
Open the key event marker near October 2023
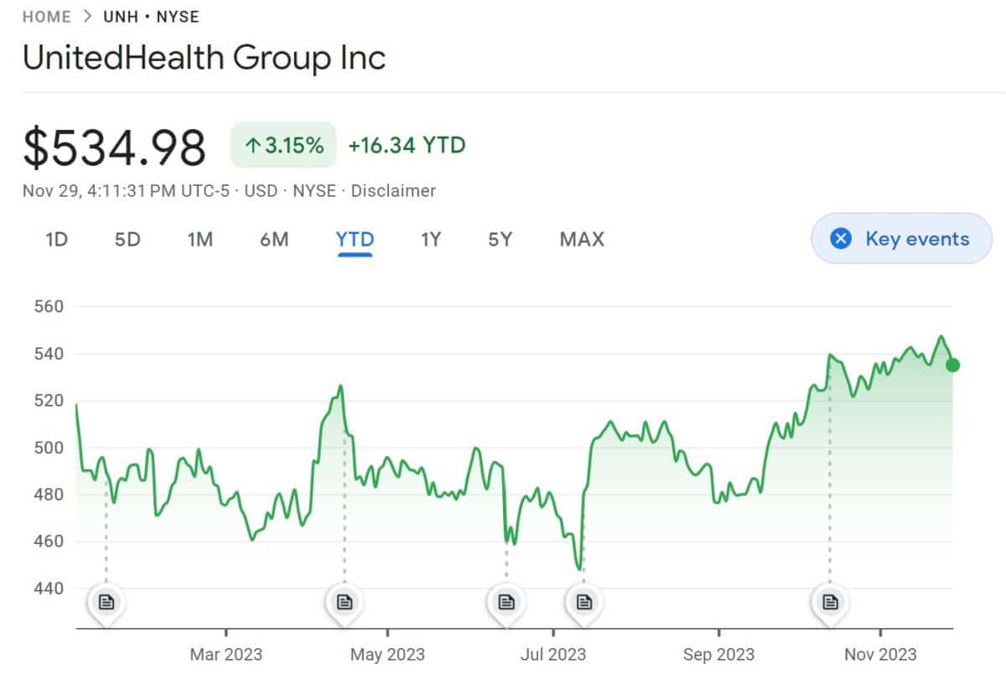click(x=830, y=600)
